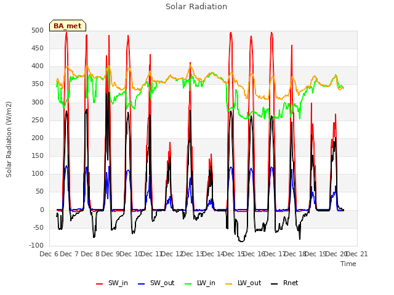Screen dimensions: 394x295
Task: Click the Dec 7 x-axis label
Action: pos(70,254)
